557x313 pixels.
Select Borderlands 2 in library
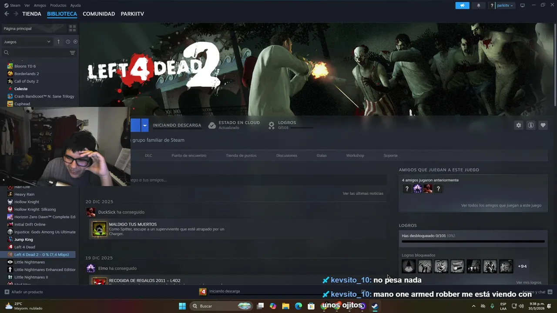click(x=27, y=73)
